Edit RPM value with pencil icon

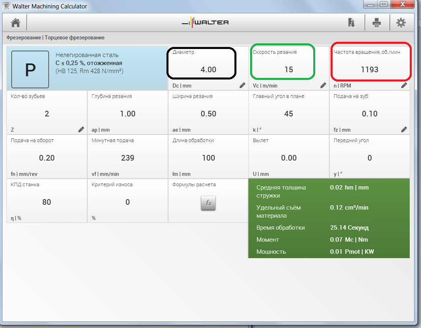tap(404, 85)
